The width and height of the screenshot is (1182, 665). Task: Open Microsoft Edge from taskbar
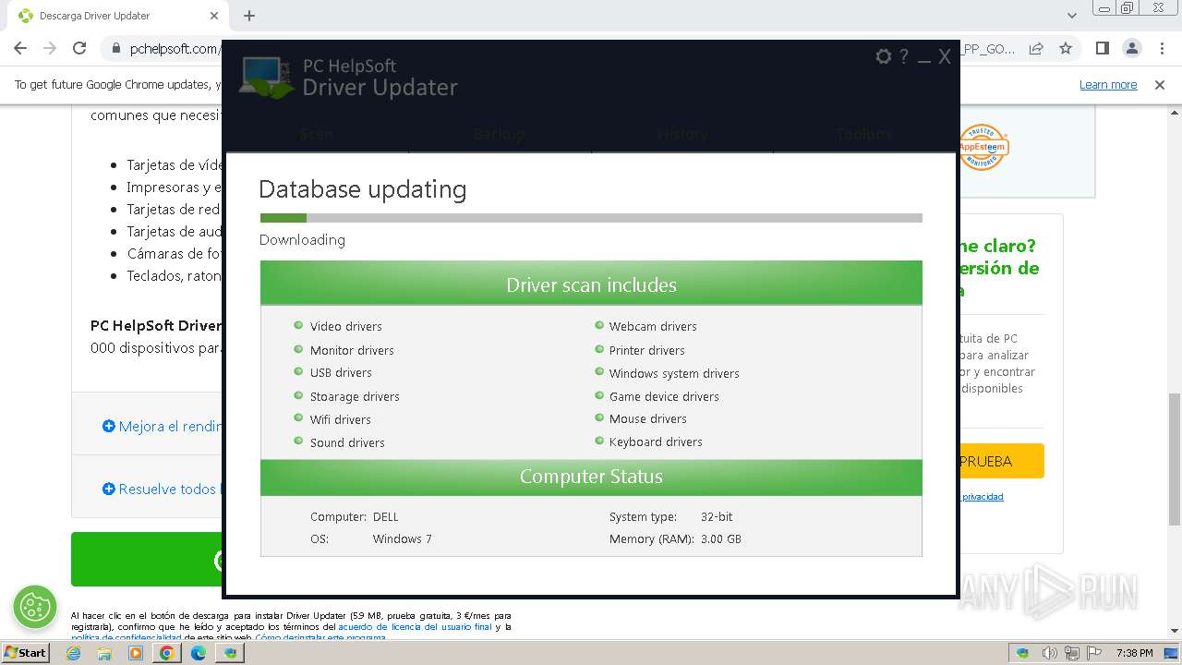[199, 653]
